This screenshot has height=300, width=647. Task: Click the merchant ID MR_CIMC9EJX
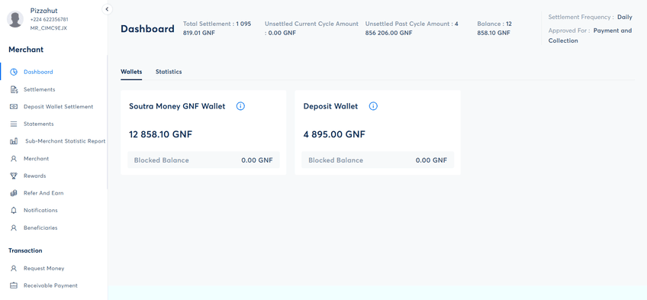point(48,28)
